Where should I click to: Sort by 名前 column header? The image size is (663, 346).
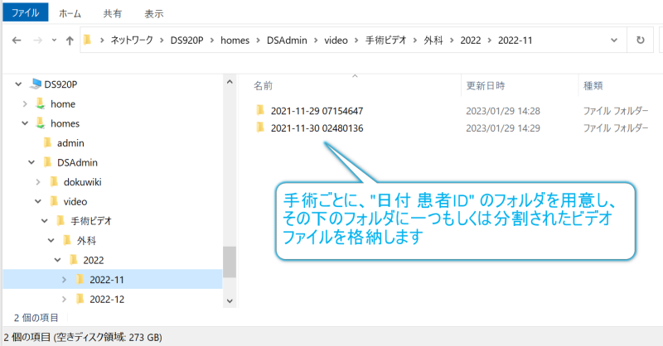pyautogui.click(x=263, y=86)
